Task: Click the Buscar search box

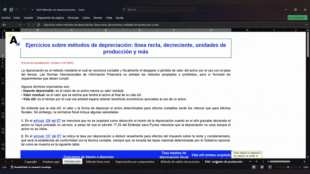Action: pyautogui.click(x=155, y=9)
